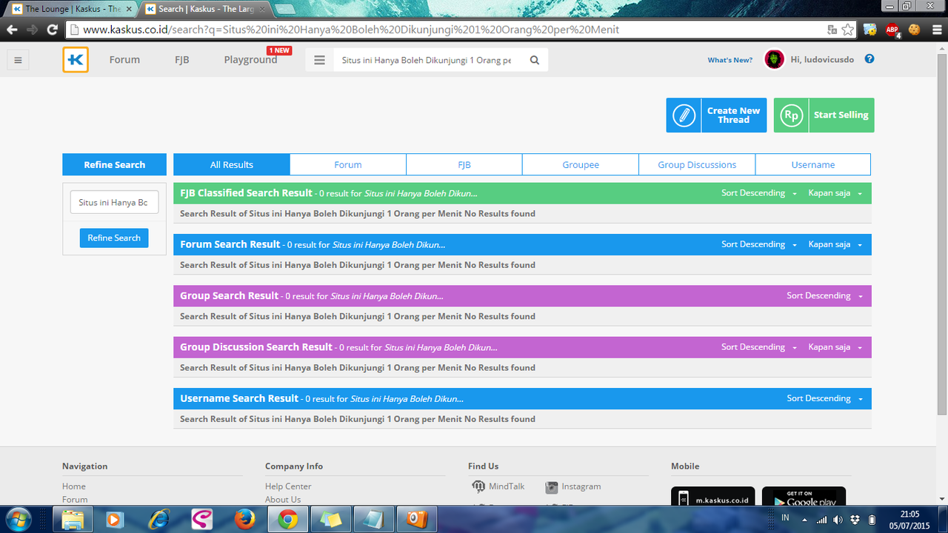Viewport: 948px width, 533px height.
Task: Open the ludovicusdo user avatar
Action: [x=774, y=60]
